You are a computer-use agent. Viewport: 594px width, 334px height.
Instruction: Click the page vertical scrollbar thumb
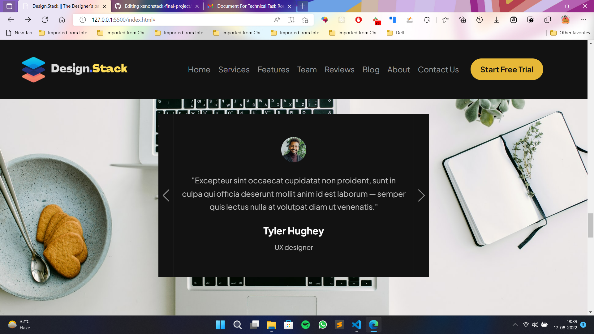tap(591, 225)
